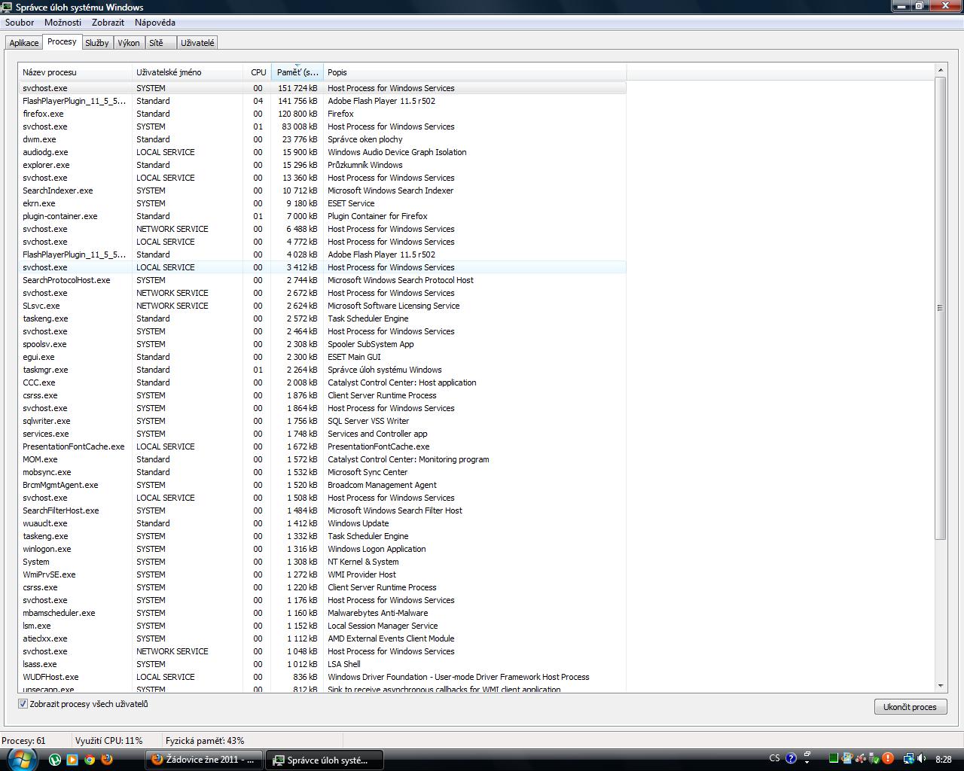Sort by the CPU column header
The image size is (964, 771).
tap(258, 72)
